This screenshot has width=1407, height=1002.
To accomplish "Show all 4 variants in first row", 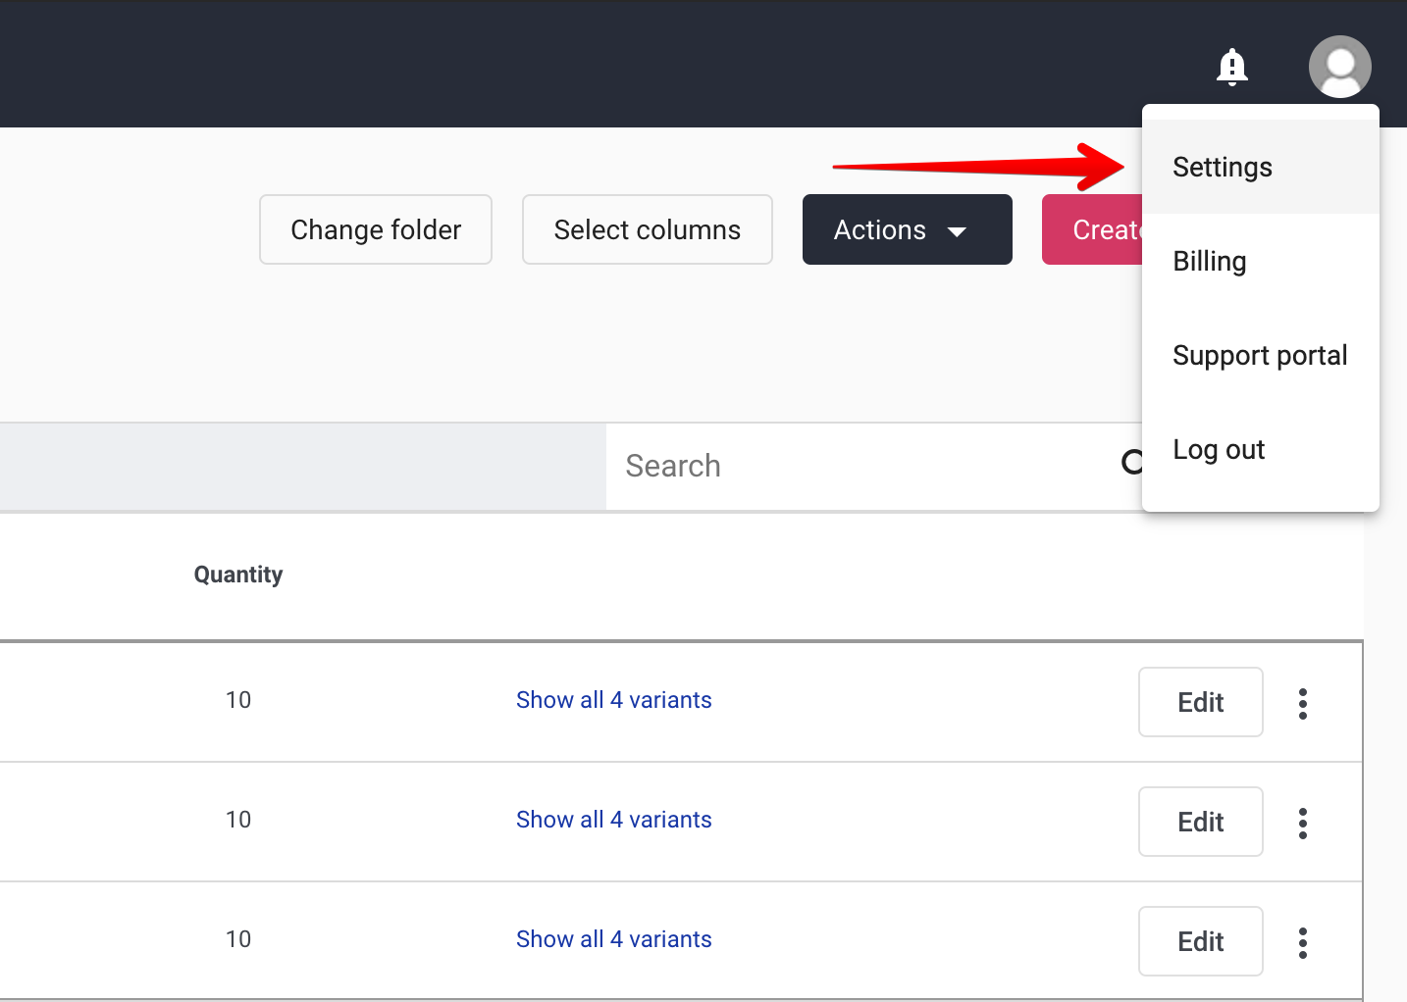I will pyautogui.click(x=614, y=700).
